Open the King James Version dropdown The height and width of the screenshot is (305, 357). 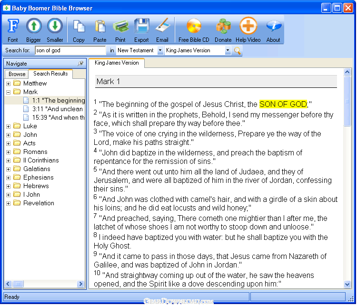point(228,50)
